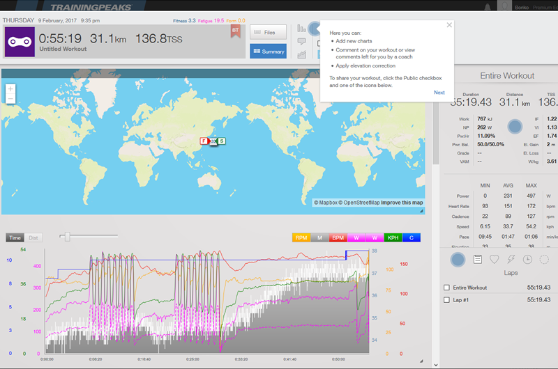This screenshot has width=558, height=369.
Task: Click the elevation correction chart icon
Action: (x=301, y=54)
